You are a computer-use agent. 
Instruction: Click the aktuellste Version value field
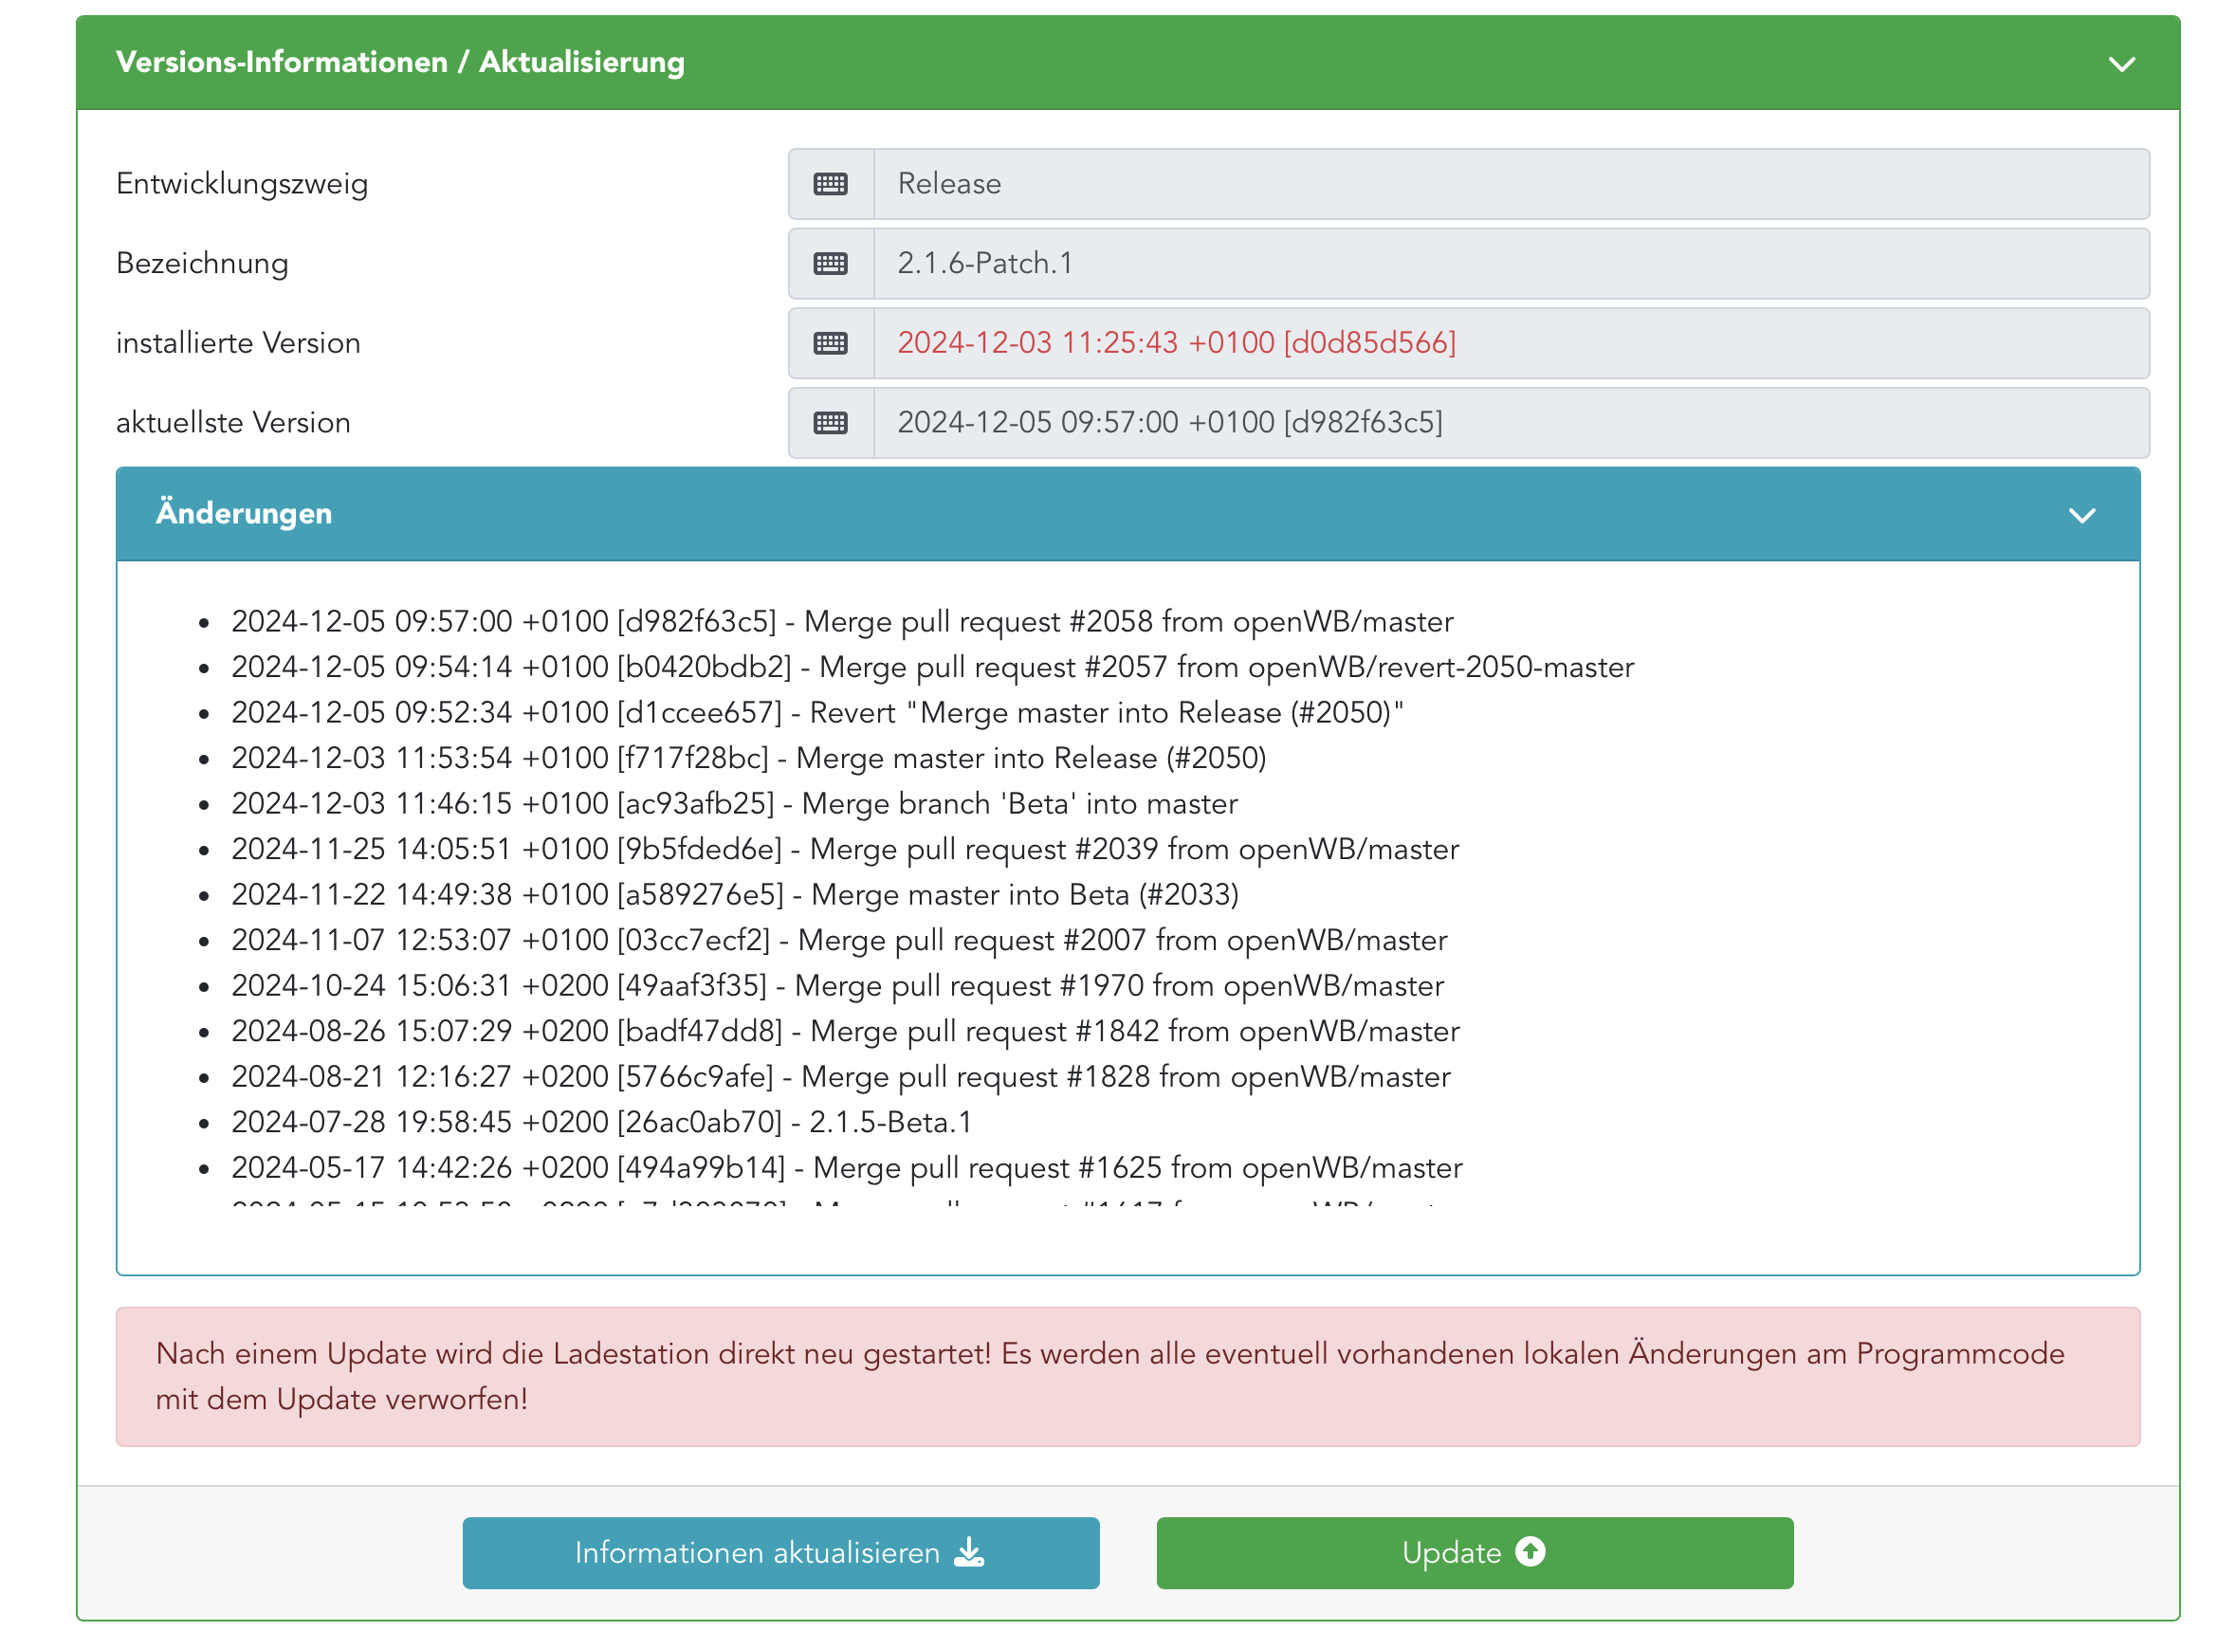(x=1510, y=423)
